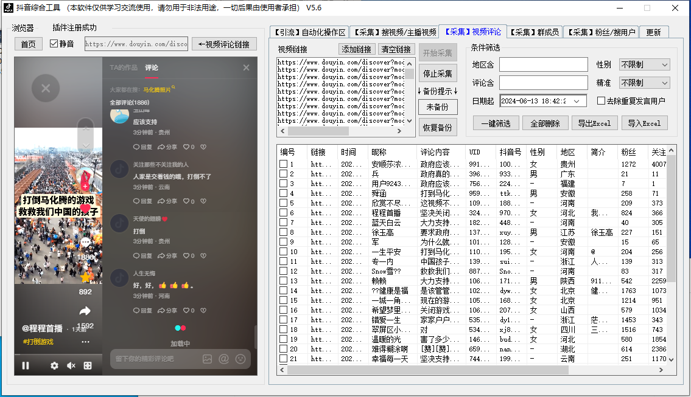The width and height of the screenshot is (691, 397).
Task: Select the checkbox for row 7 蓝天白云
Action: (x=283, y=223)
